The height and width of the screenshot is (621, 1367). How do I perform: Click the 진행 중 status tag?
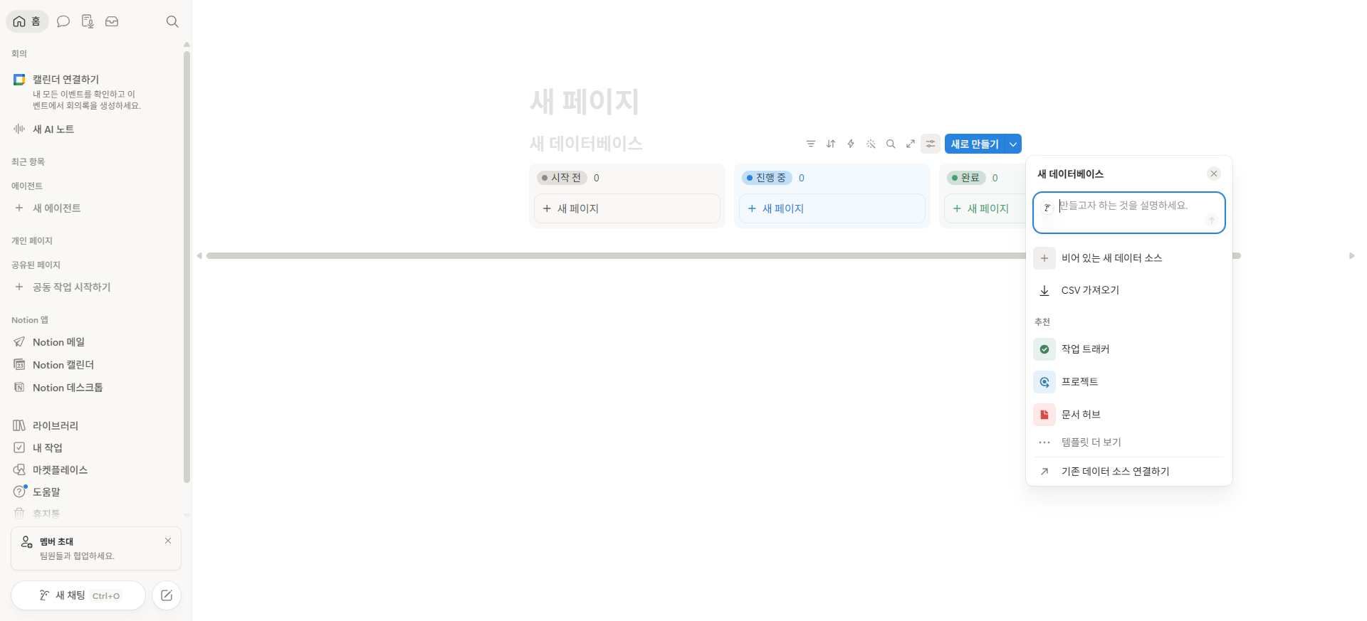(767, 178)
